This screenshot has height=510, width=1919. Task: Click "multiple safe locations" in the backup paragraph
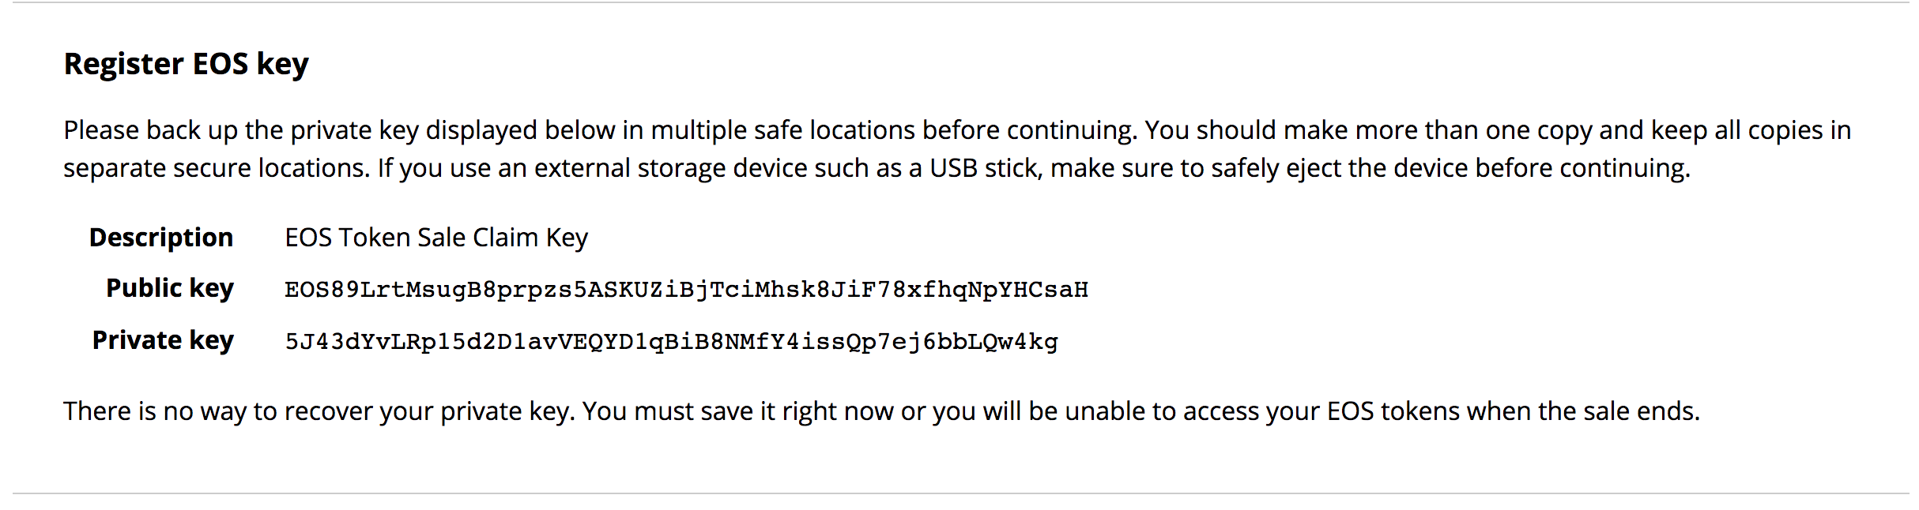(782, 130)
